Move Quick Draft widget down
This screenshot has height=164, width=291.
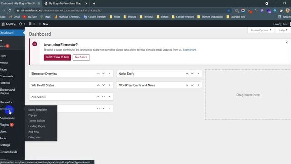click(192, 74)
